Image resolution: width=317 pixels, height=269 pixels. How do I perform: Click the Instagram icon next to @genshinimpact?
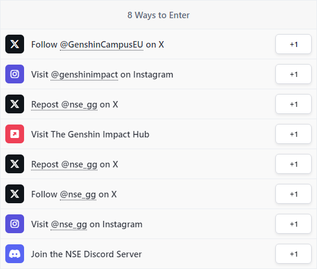(15, 74)
